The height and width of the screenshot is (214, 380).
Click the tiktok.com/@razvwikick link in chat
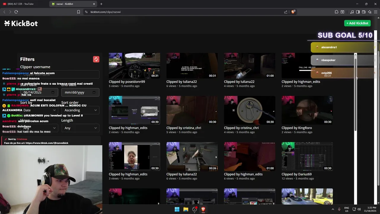point(47,143)
